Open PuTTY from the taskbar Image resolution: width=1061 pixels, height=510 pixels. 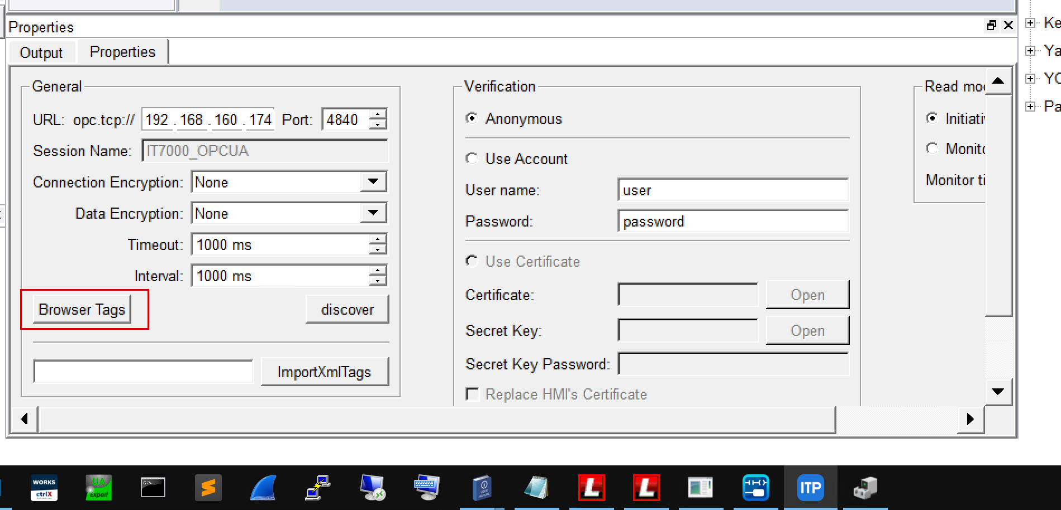click(318, 488)
